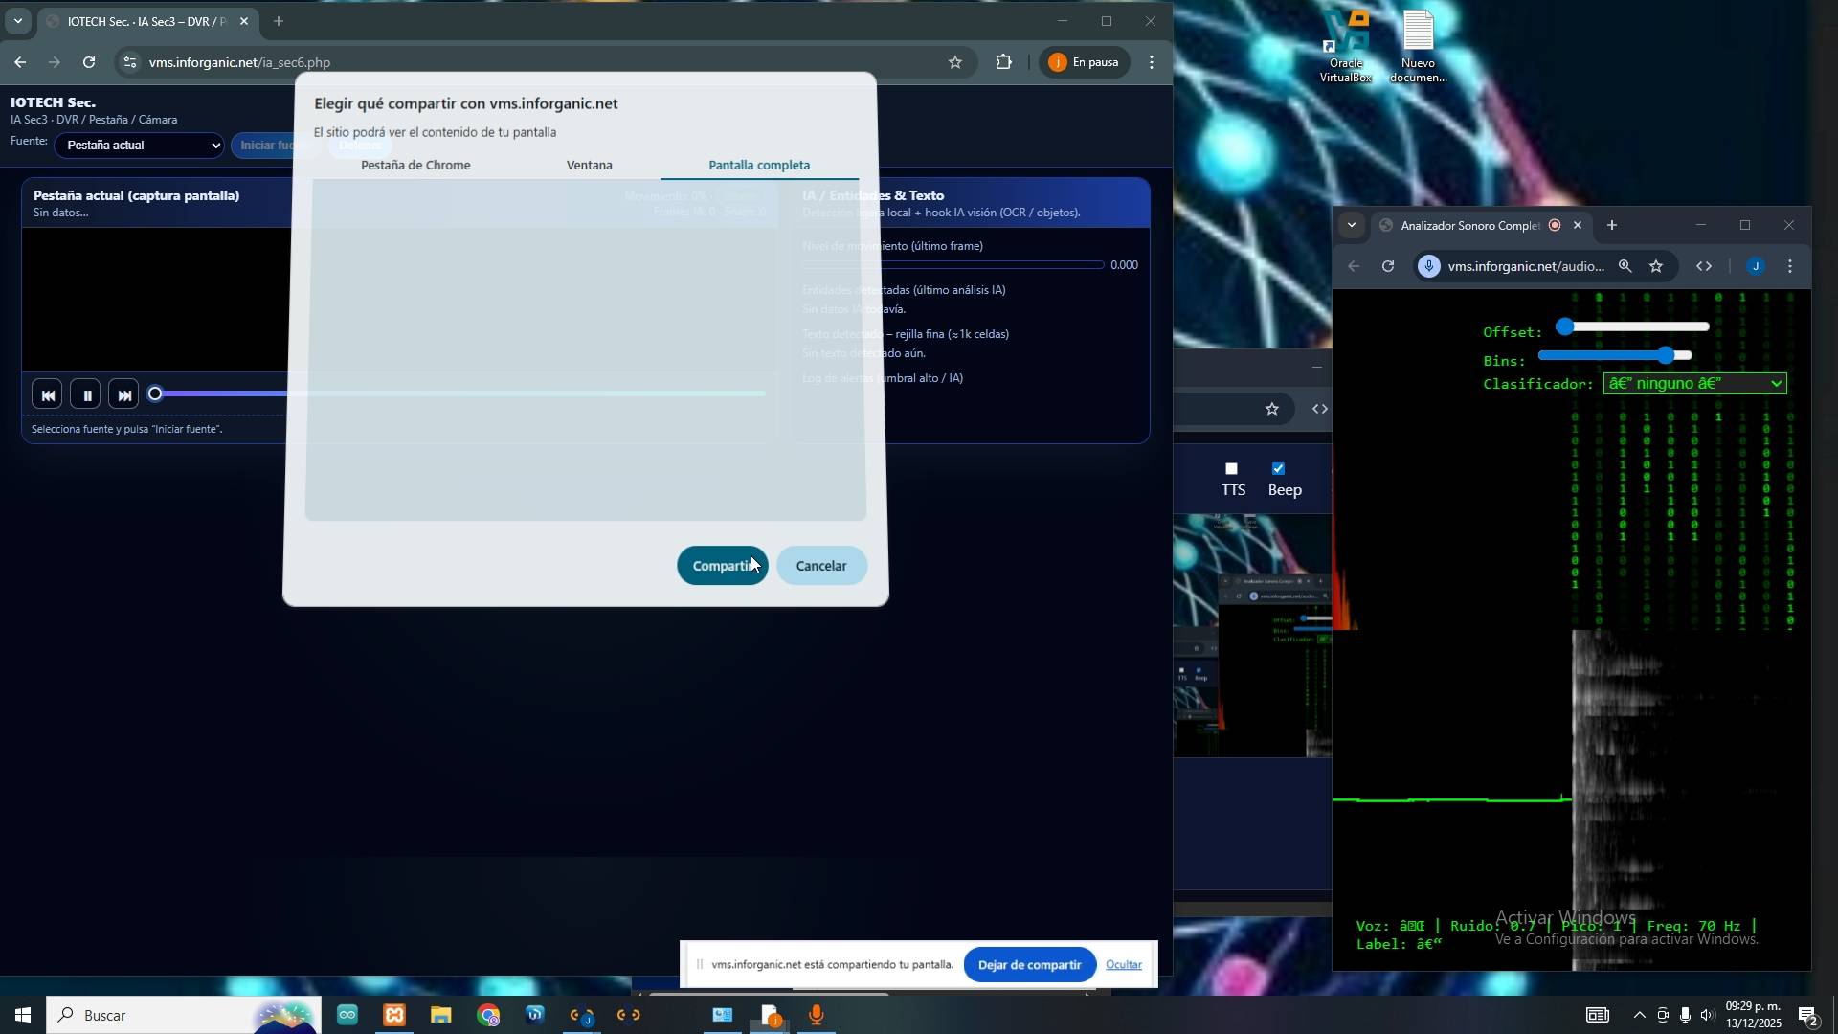1838x1034 pixels.
Task: Pause playback with the pause icon
Action: tap(86, 395)
